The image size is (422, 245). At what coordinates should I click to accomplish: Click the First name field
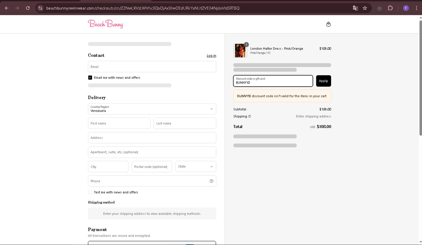point(119,123)
